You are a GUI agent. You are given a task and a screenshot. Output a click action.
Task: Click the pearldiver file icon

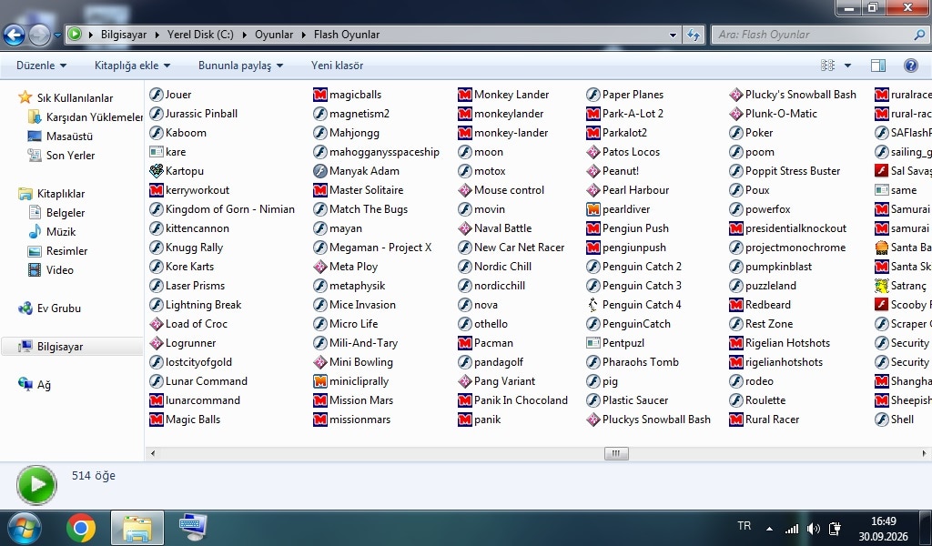(x=593, y=209)
